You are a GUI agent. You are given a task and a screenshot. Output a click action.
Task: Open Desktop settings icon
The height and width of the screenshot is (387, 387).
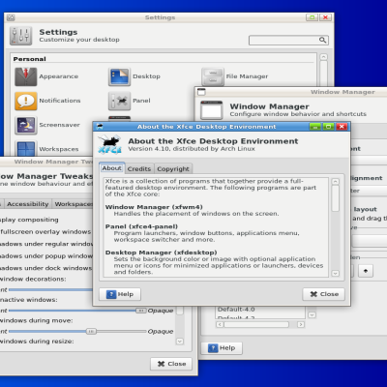(119, 76)
